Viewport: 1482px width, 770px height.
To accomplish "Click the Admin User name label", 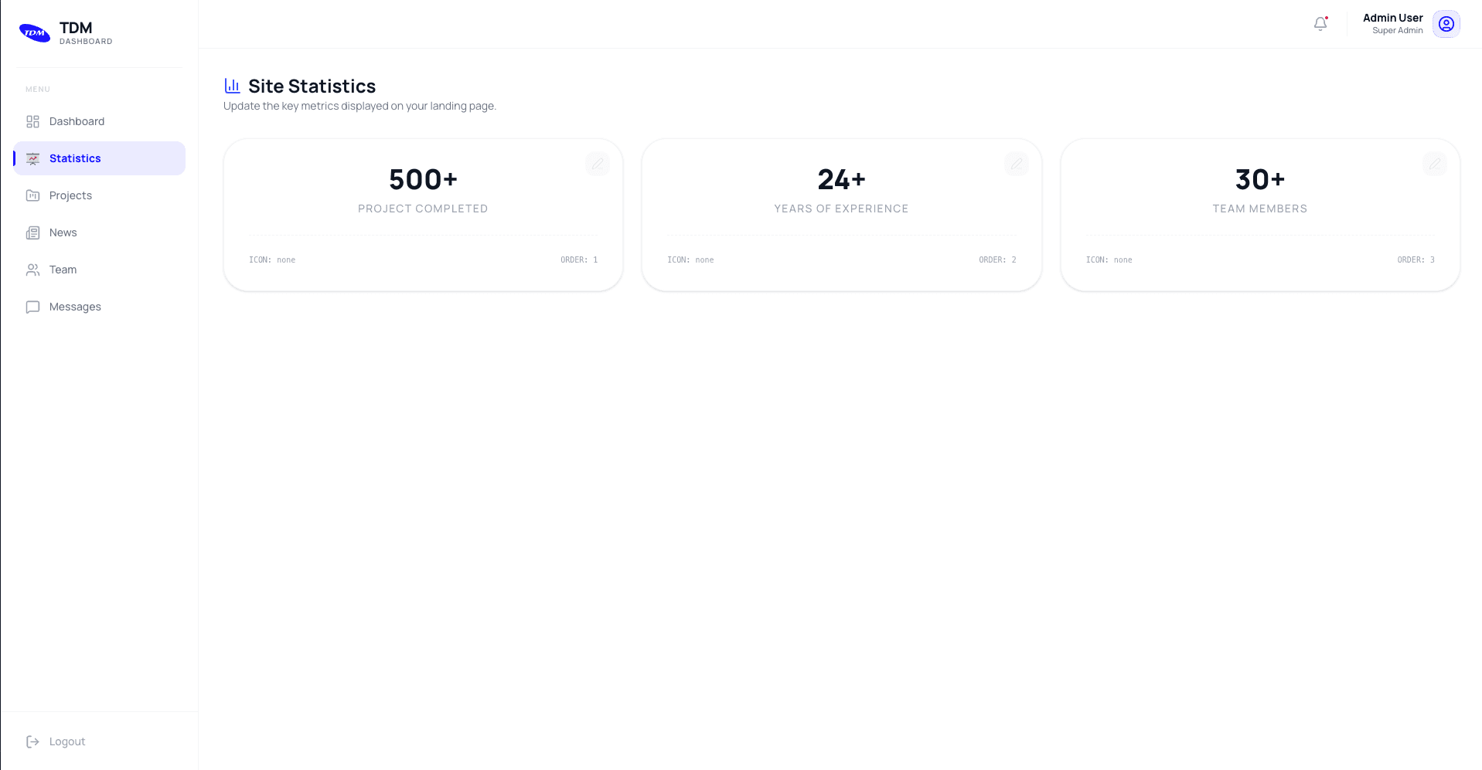I will (1392, 18).
